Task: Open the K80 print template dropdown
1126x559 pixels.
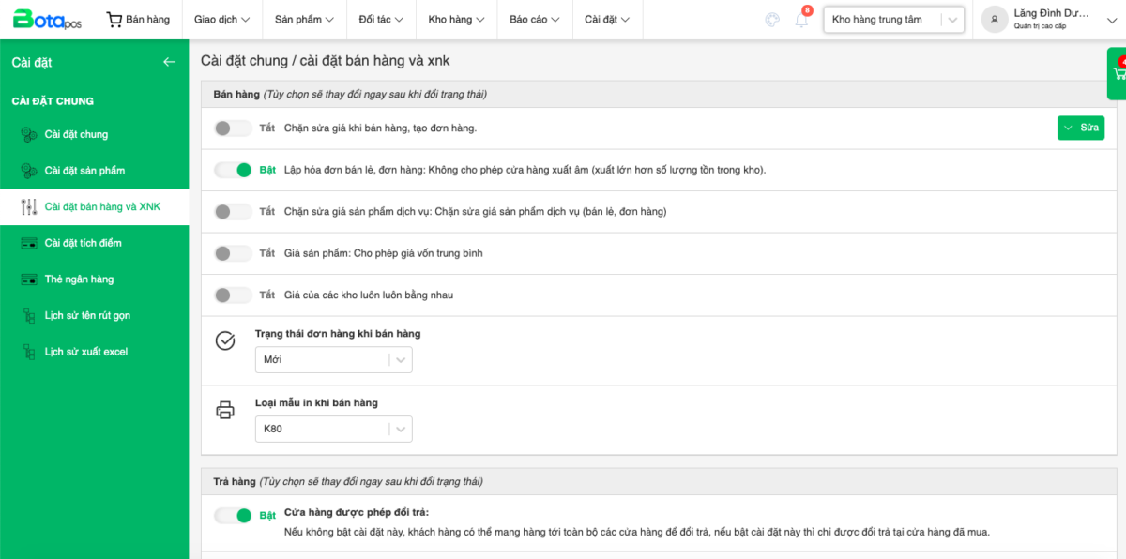Action: 333,429
